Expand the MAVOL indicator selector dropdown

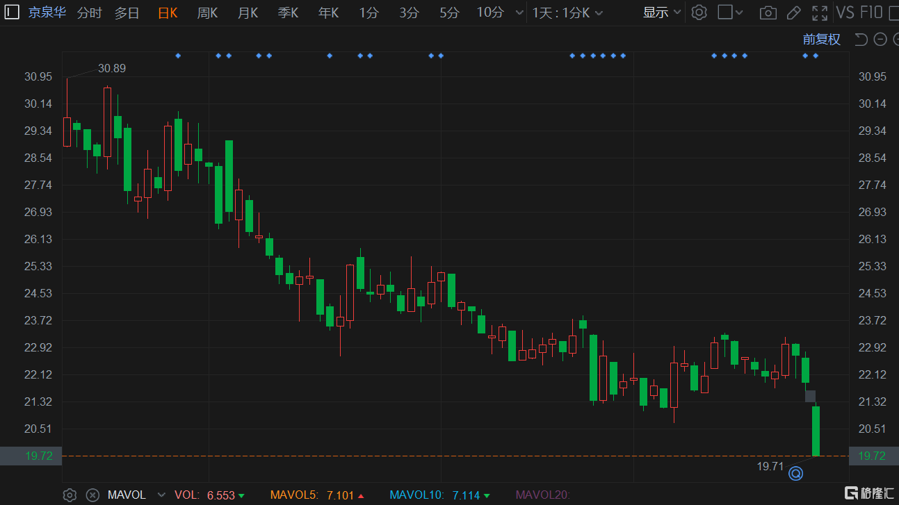161,495
